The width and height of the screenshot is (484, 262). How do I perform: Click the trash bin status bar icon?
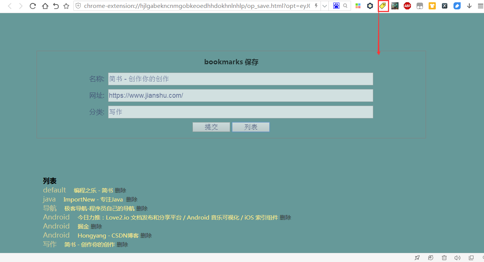(444, 257)
